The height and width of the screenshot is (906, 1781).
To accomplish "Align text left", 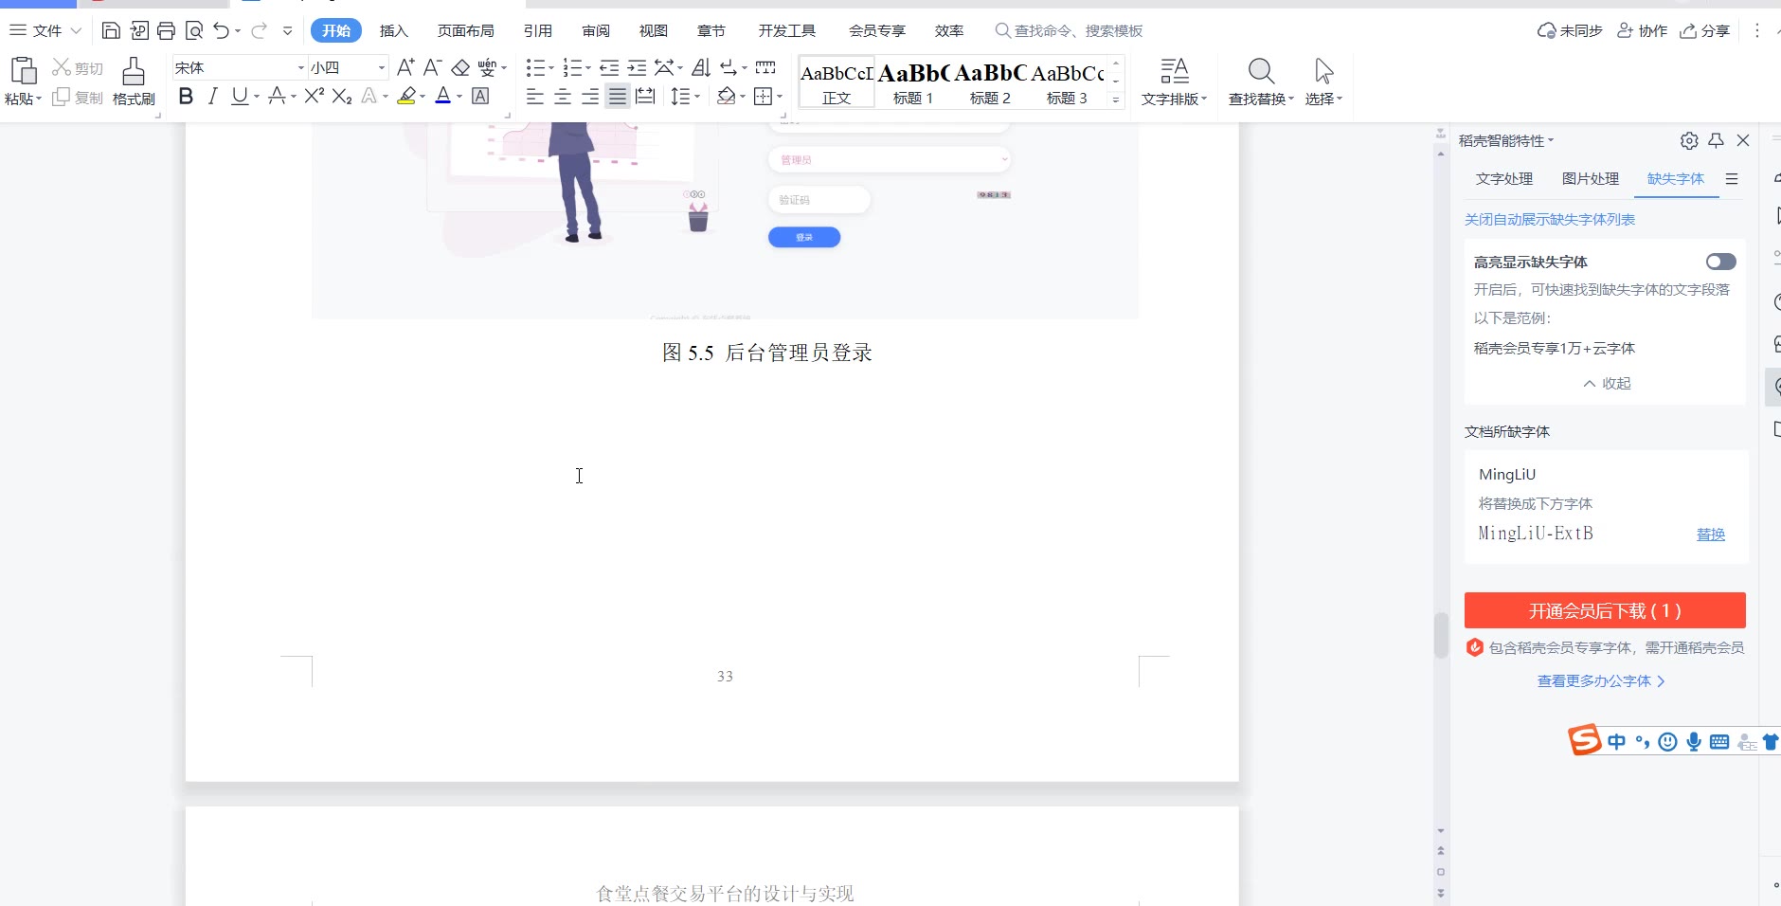I will click(535, 96).
